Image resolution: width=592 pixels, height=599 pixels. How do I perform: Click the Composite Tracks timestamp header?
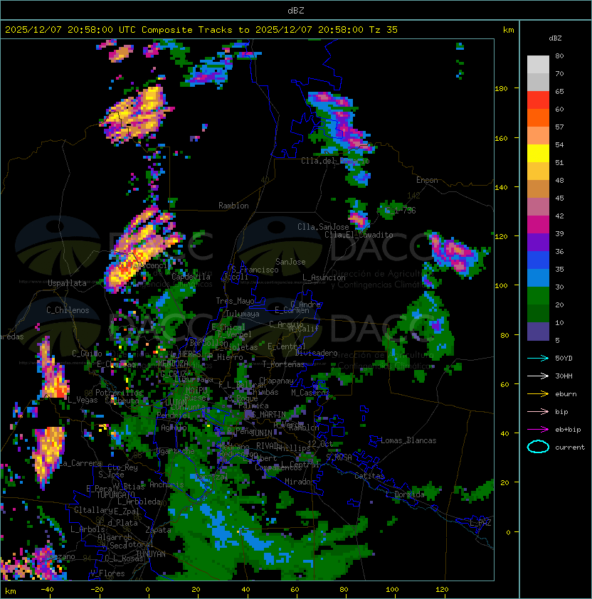[x=201, y=29]
